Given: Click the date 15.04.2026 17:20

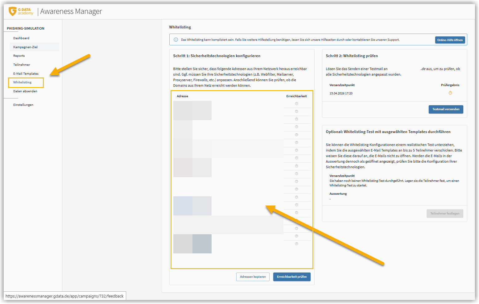Looking at the screenshot, I should (341, 94).
